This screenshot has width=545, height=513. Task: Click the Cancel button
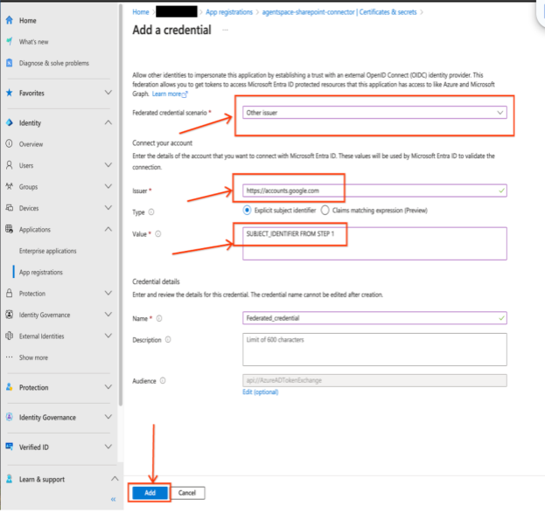(x=187, y=493)
